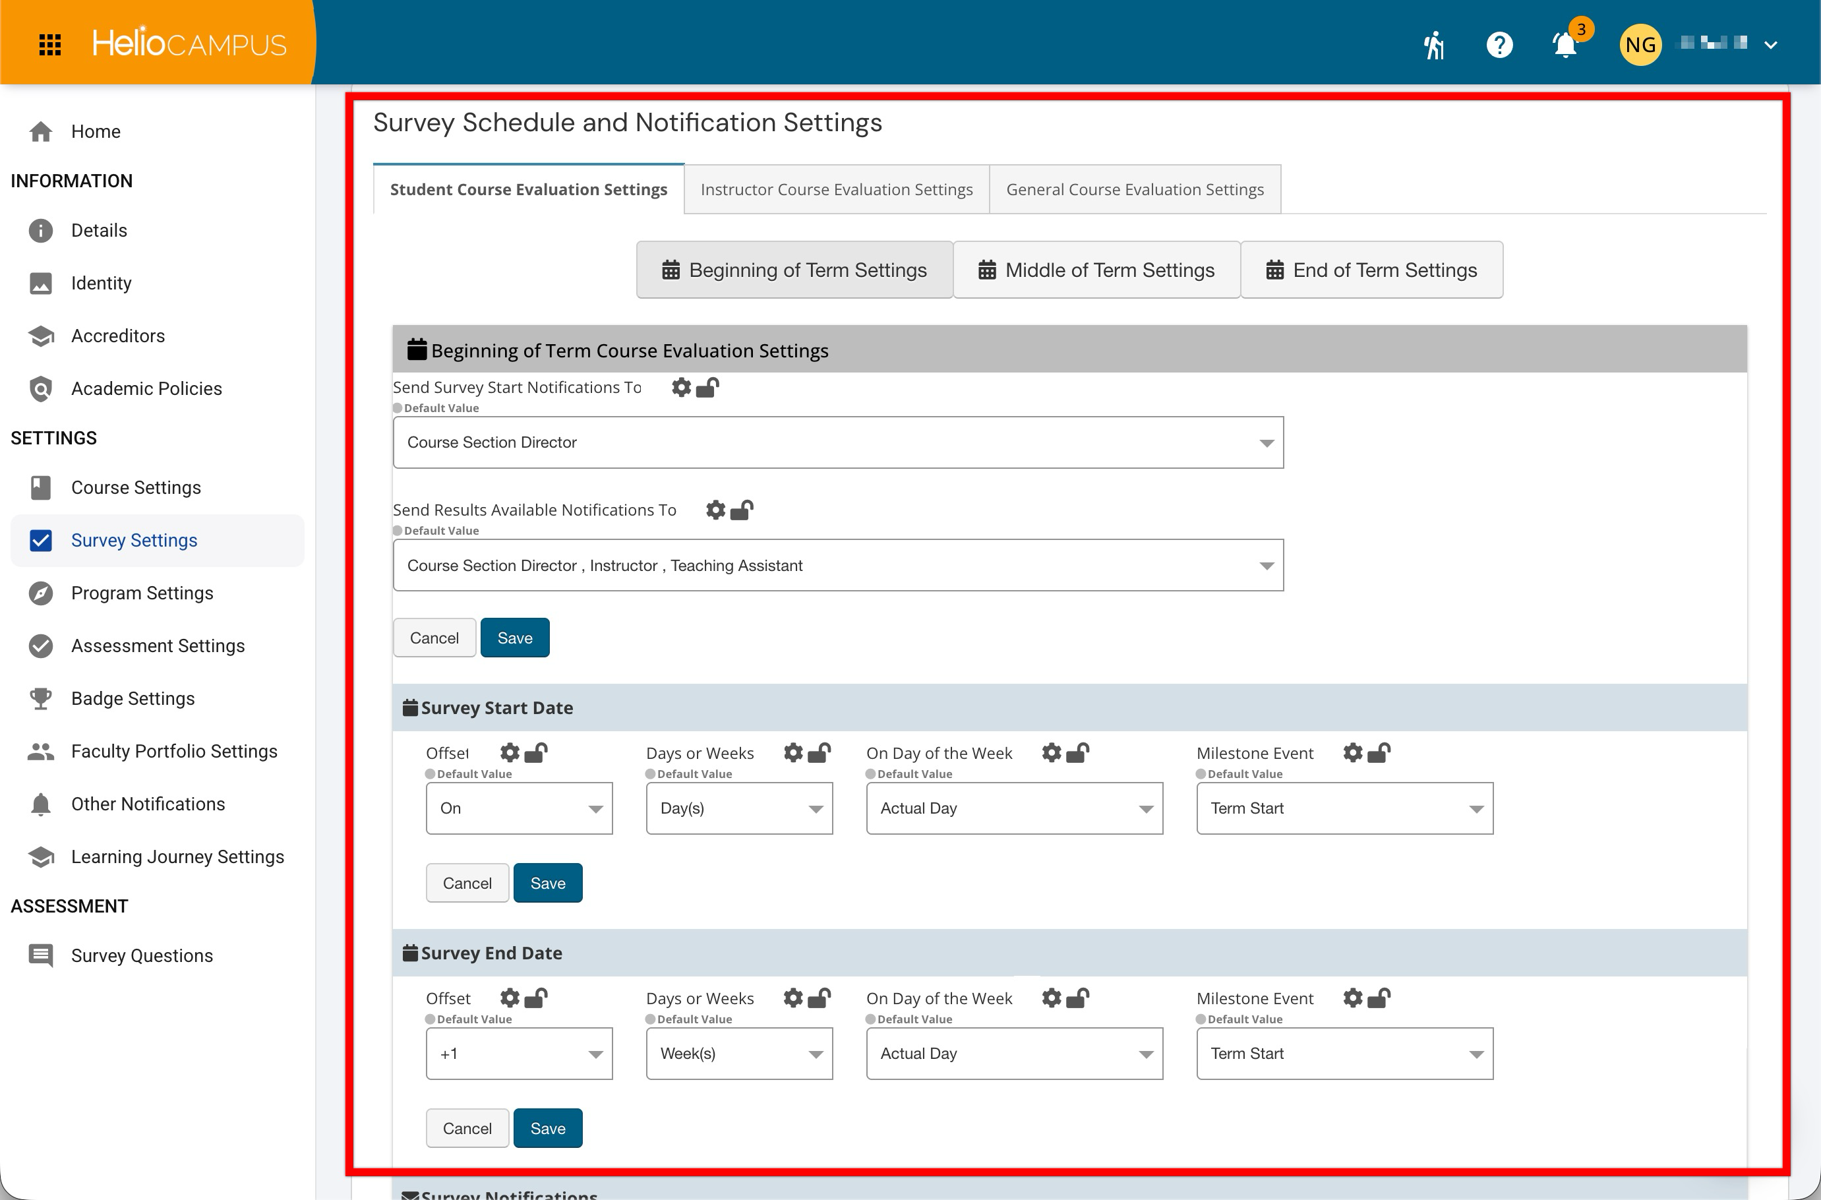Open Survey End Date On Day of the Week dropdown
This screenshot has height=1200, width=1821.
(x=1015, y=1054)
